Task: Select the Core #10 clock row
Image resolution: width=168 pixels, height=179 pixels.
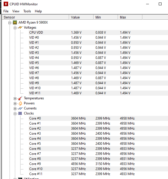Action: (98, 169)
